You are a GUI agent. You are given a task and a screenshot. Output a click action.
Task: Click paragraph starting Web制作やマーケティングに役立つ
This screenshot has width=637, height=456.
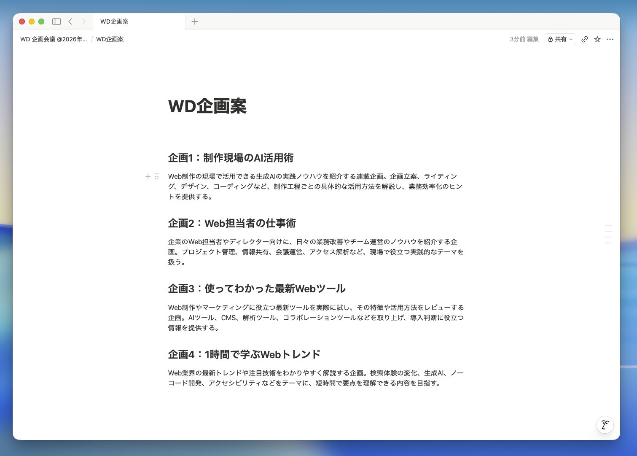click(316, 318)
